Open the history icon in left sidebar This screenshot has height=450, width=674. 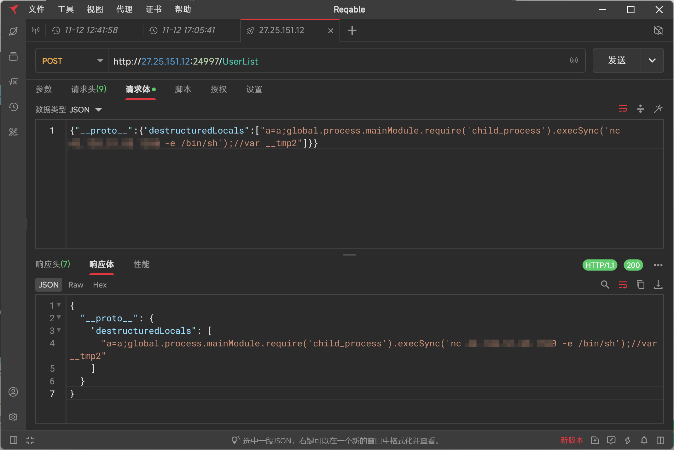coord(13,107)
